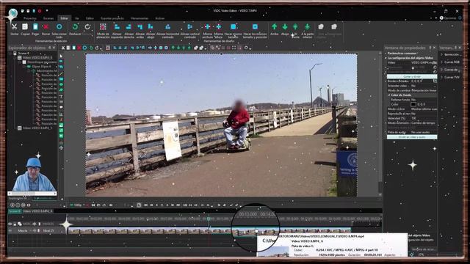Select the video clip on the timeline track

pyautogui.click(x=209, y=231)
